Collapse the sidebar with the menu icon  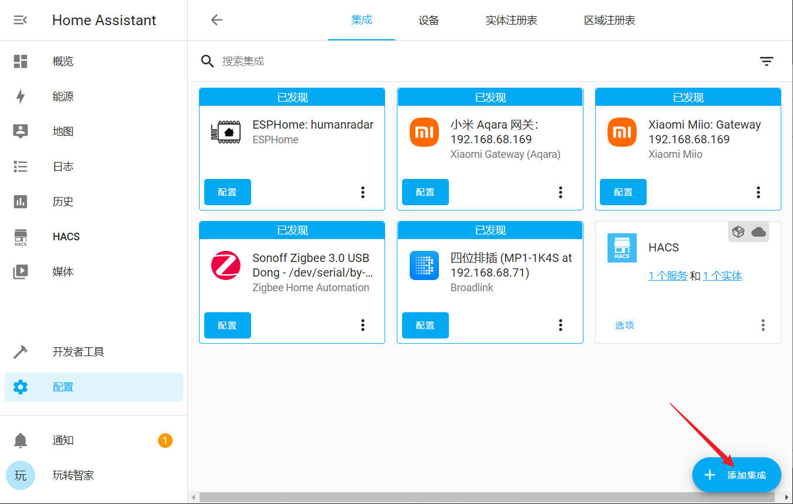[x=20, y=20]
